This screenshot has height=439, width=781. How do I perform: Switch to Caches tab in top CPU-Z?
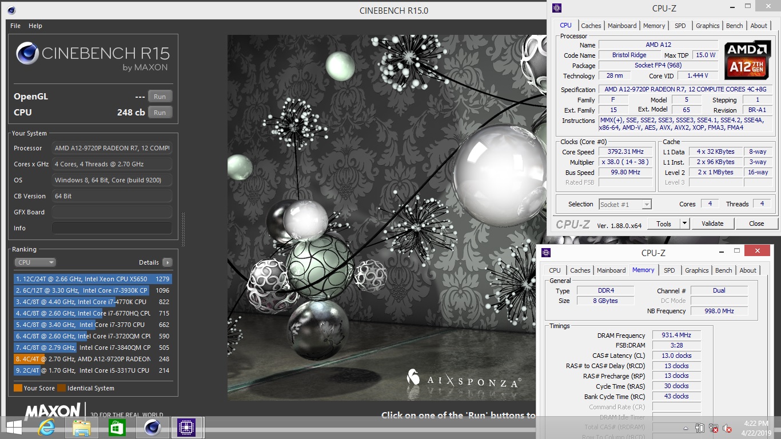coord(591,26)
